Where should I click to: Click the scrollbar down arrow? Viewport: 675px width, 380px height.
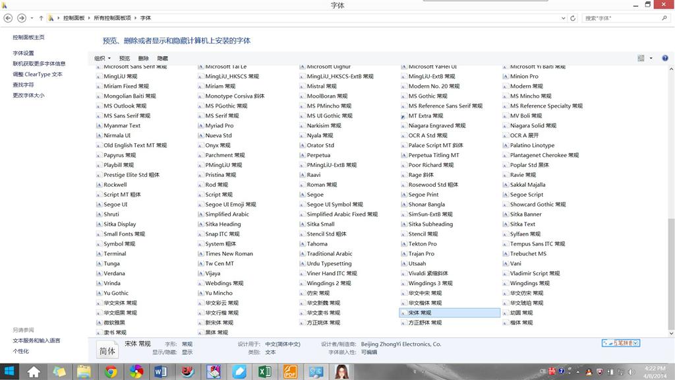point(670,333)
